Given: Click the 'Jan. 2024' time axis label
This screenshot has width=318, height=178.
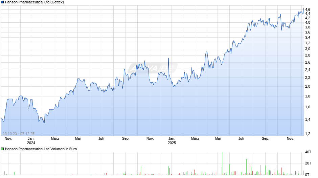Looking at the screenshot, I should (x=31, y=141).
